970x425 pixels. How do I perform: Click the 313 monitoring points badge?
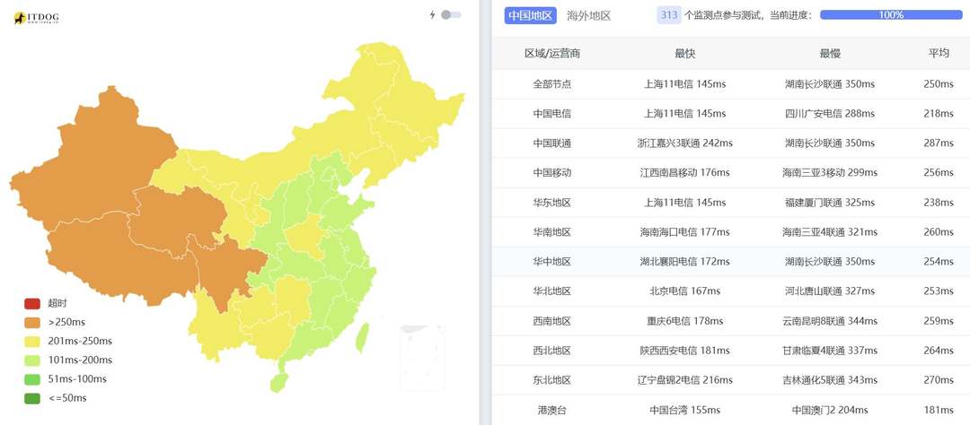[669, 15]
